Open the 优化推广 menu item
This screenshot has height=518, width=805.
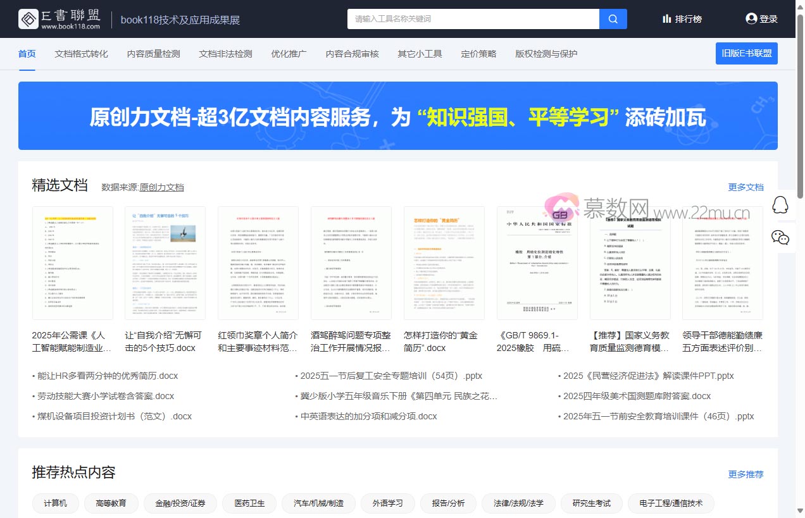(x=289, y=54)
